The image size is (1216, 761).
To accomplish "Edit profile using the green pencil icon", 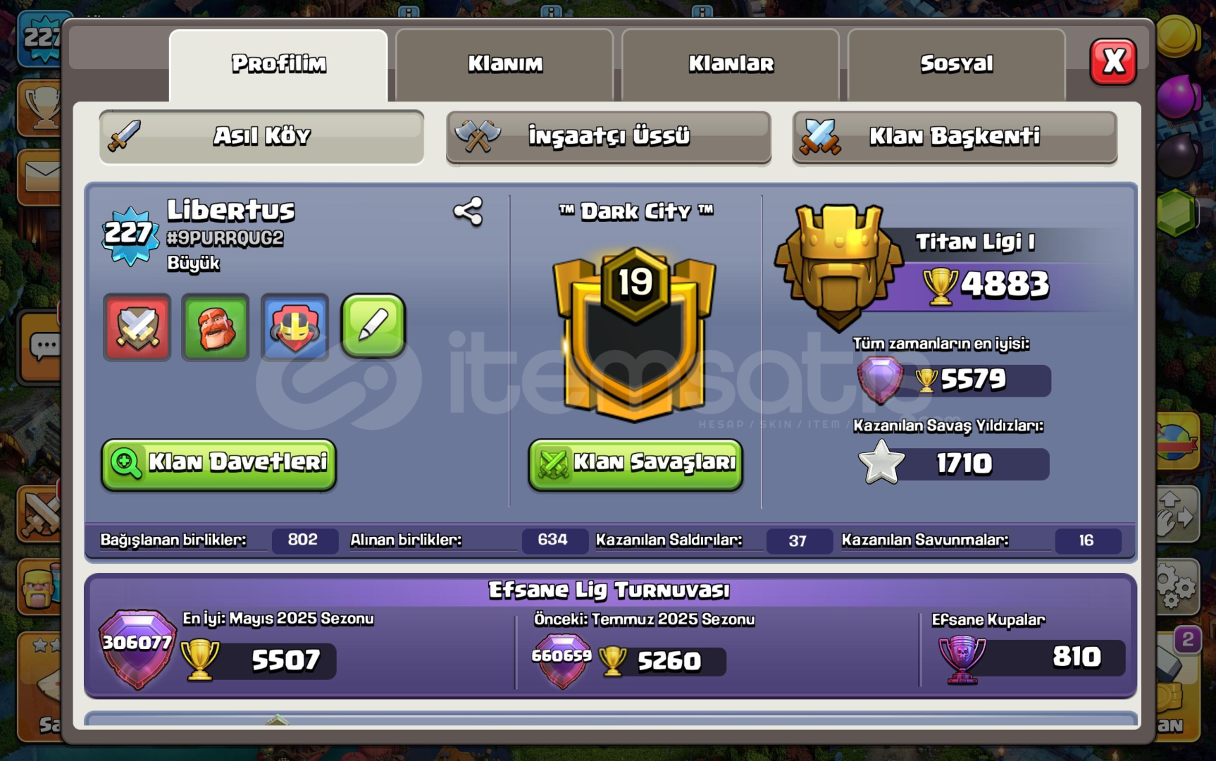I will point(373,326).
